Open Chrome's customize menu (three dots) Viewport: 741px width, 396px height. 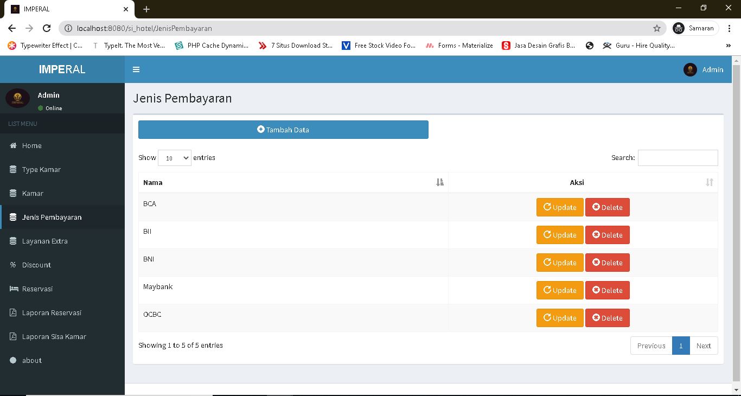coord(729,28)
